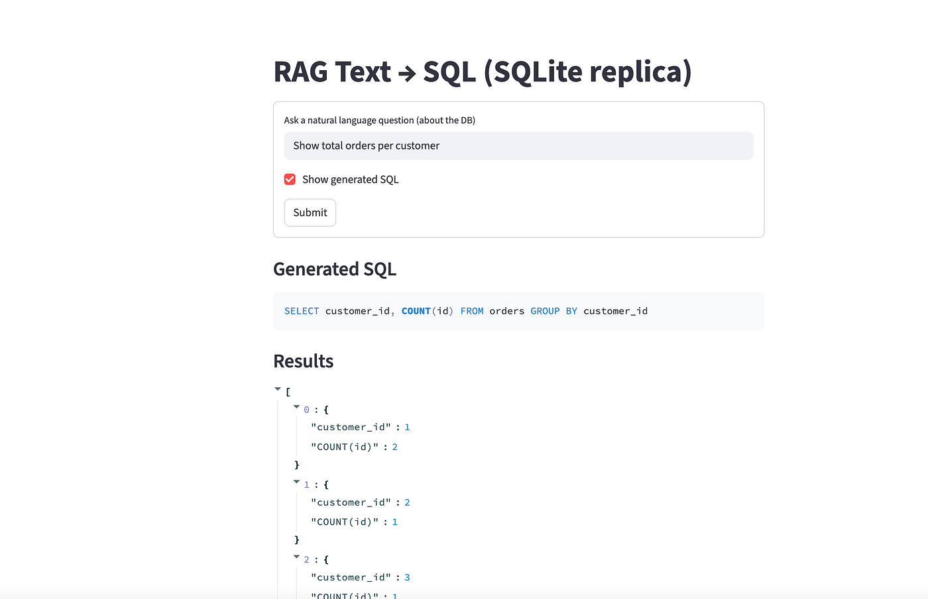
Task: Toggle the Show generated SQL checkbox
Action: click(x=290, y=179)
